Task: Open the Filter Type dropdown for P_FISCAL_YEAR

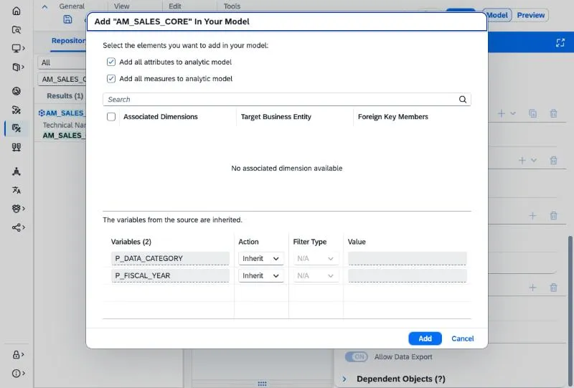Action: [316, 275]
